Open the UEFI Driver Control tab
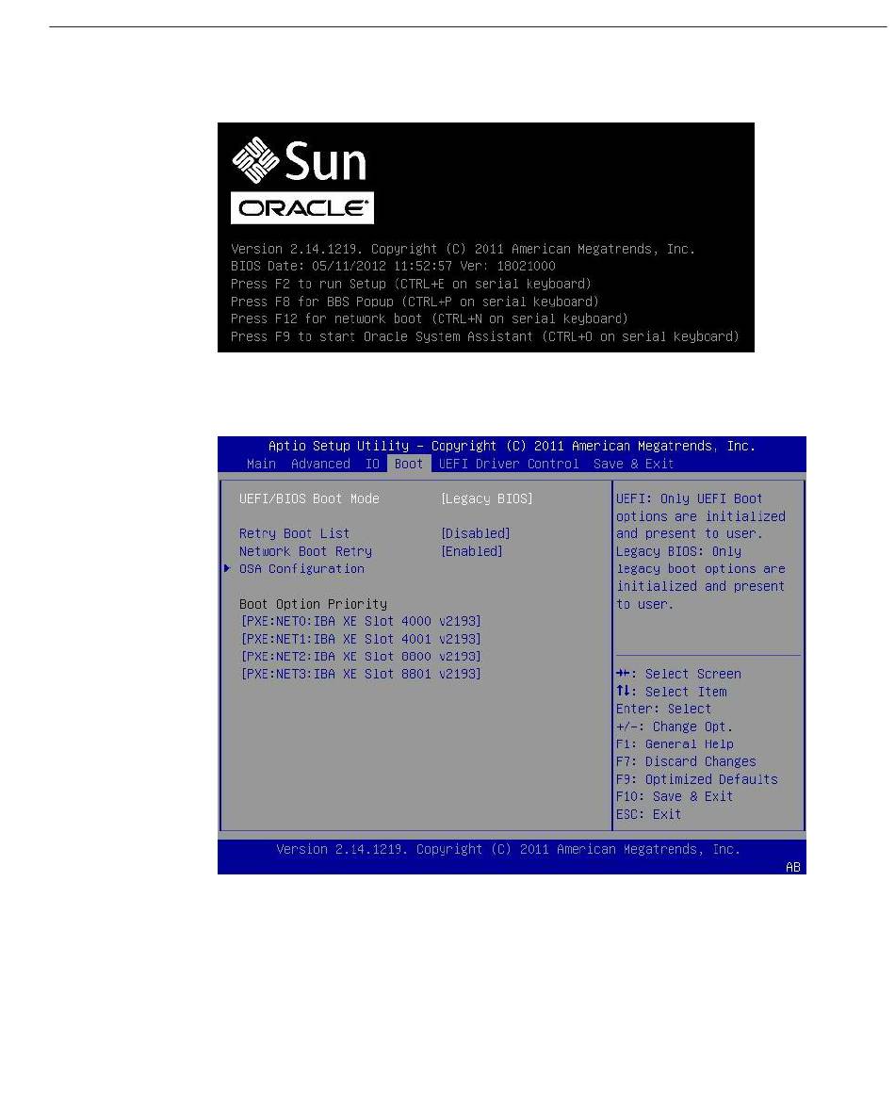The width and height of the screenshot is (895, 1094). pos(509,464)
